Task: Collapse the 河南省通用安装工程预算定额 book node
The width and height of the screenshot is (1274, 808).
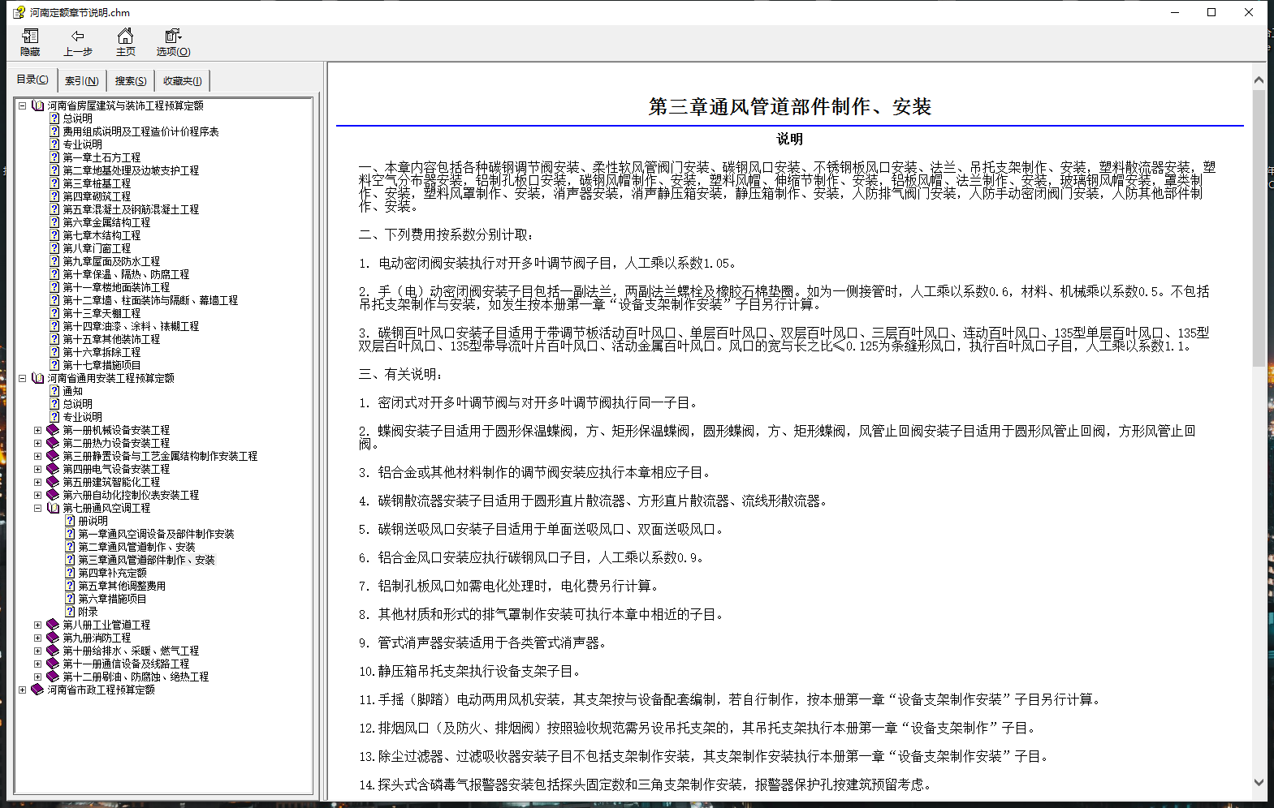Action: point(22,378)
